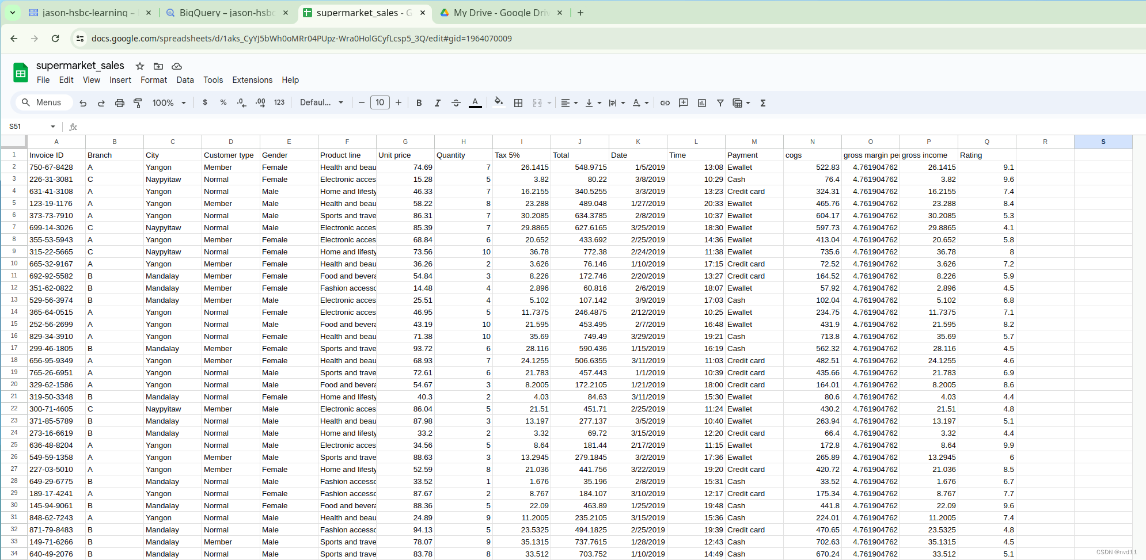Toggle strikethrough formatting
Screen dimensions: 1146x560
pos(456,103)
